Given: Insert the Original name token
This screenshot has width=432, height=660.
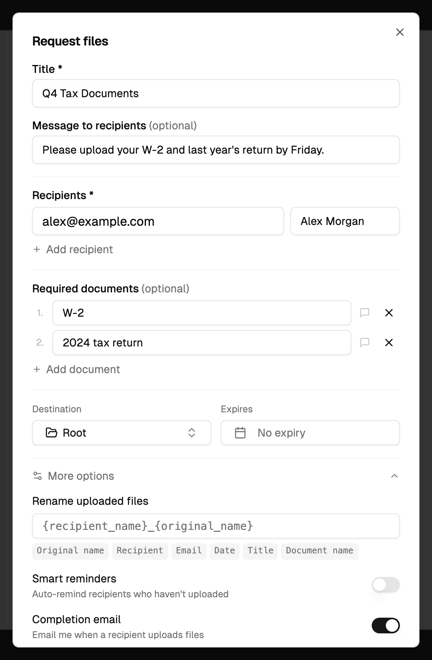Looking at the screenshot, I should point(70,551).
